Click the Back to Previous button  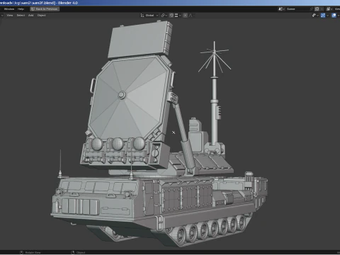click(45, 9)
